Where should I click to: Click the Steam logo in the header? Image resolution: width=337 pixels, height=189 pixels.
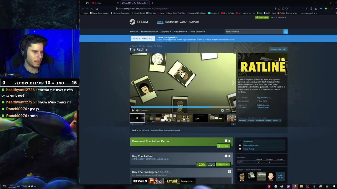[x=139, y=22]
